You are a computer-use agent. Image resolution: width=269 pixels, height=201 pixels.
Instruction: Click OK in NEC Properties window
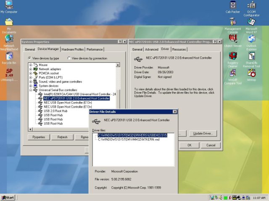click(190, 145)
